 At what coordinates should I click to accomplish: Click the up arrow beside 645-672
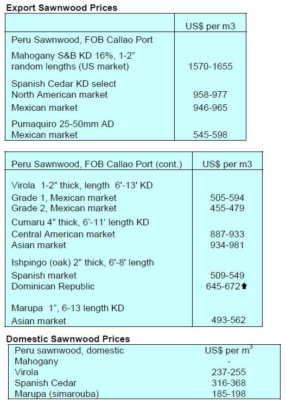pyautogui.click(x=244, y=286)
